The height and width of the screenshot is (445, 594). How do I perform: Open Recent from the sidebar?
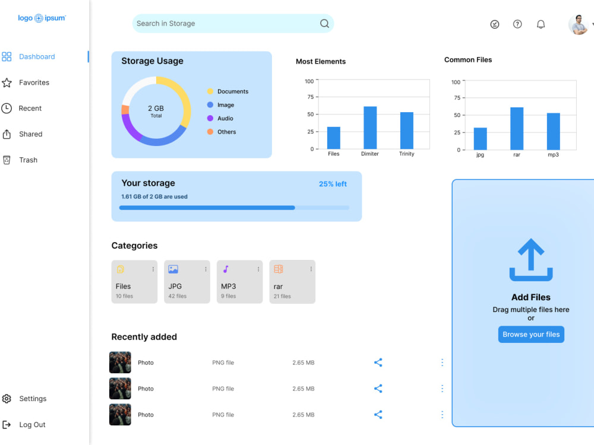[30, 108]
